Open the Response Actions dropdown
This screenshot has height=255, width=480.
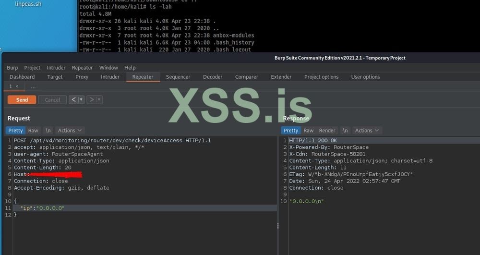[367, 131]
